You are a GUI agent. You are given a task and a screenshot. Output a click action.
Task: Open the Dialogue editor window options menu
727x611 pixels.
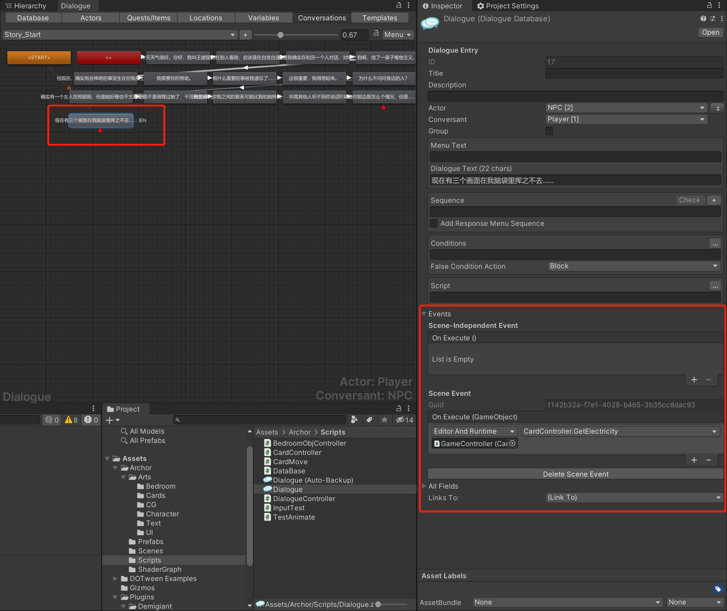(409, 5)
